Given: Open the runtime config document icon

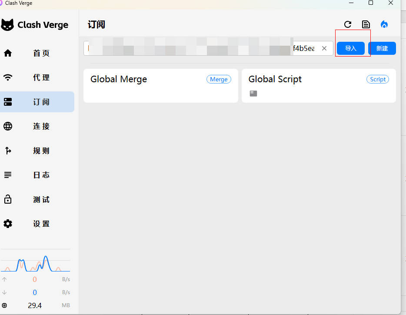Looking at the screenshot, I should tap(366, 24).
